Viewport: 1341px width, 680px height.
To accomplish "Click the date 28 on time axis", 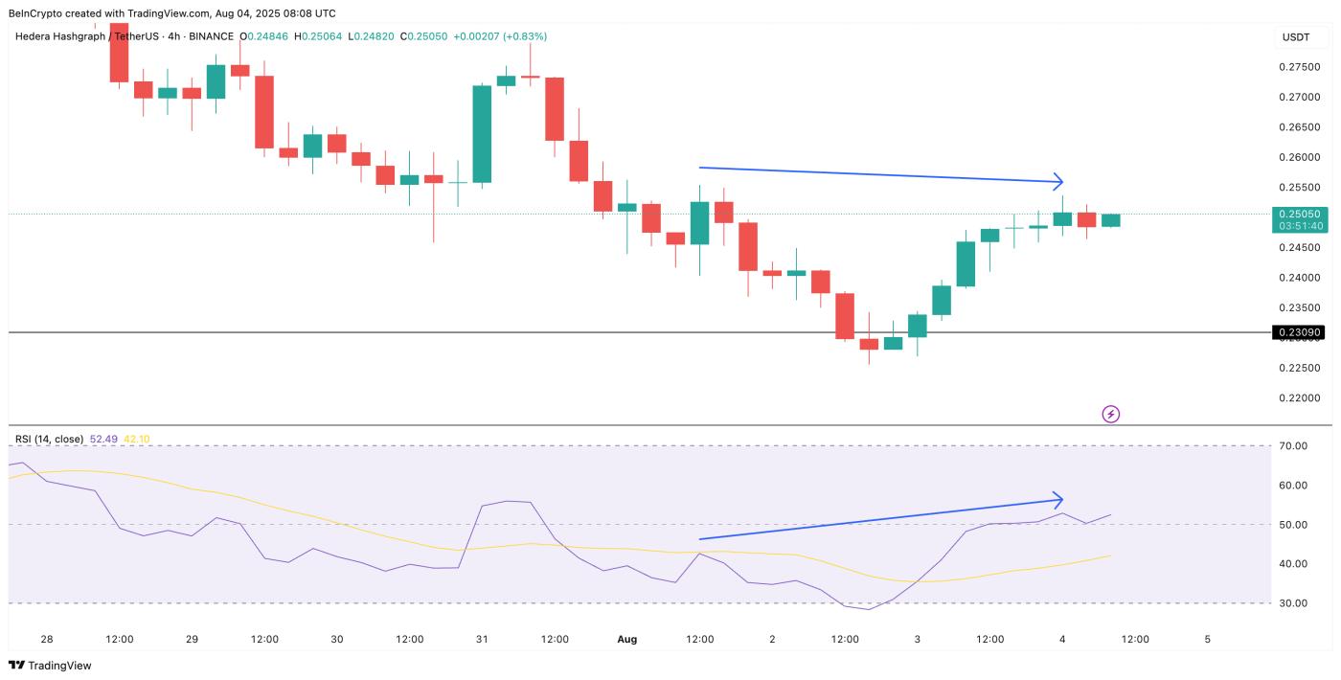I will (x=47, y=639).
